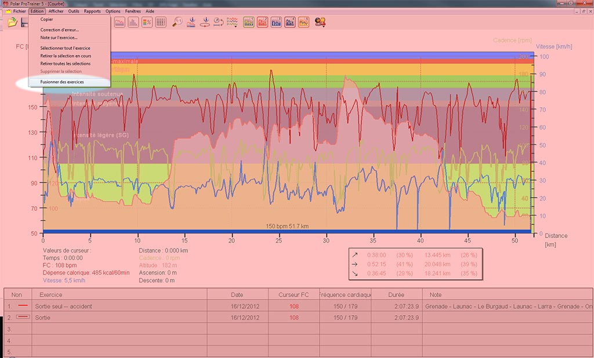Click the clock with swap arrows icon

click(219, 23)
